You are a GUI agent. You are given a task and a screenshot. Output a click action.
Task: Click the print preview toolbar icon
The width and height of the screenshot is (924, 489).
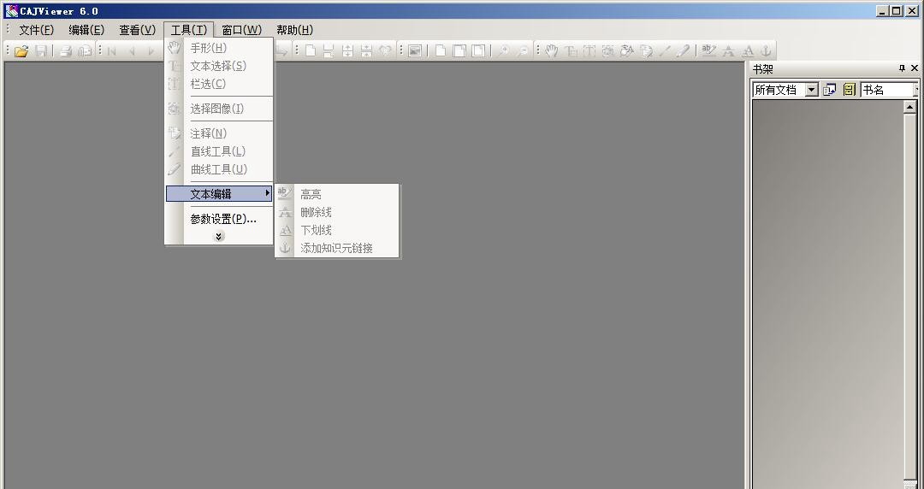tap(85, 51)
